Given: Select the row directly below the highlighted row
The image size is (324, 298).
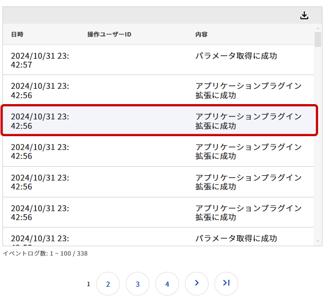Looking at the screenshot, I should click(x=158, y=151).
